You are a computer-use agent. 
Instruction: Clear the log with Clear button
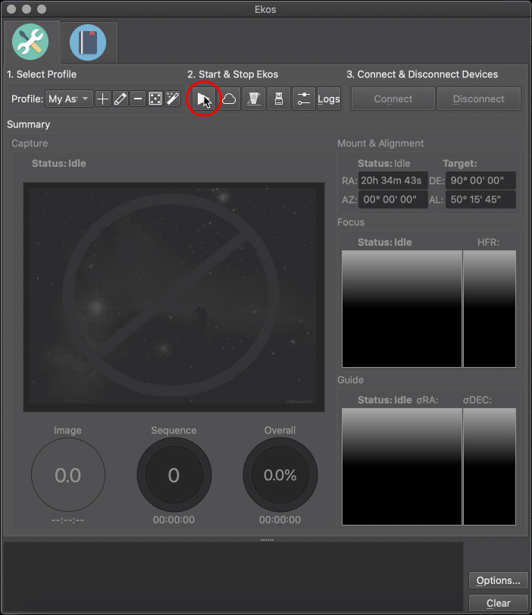[498, 603]
